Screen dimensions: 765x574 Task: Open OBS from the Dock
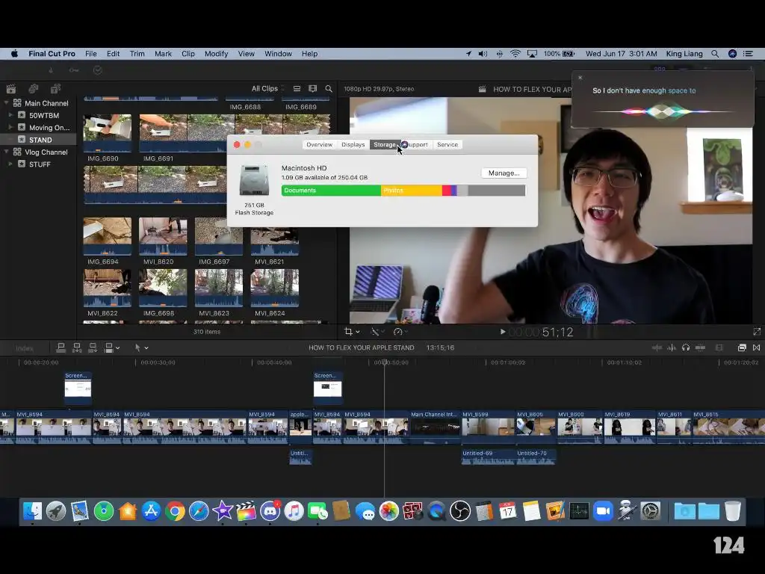pyautogui.click(x=460, y=511)
